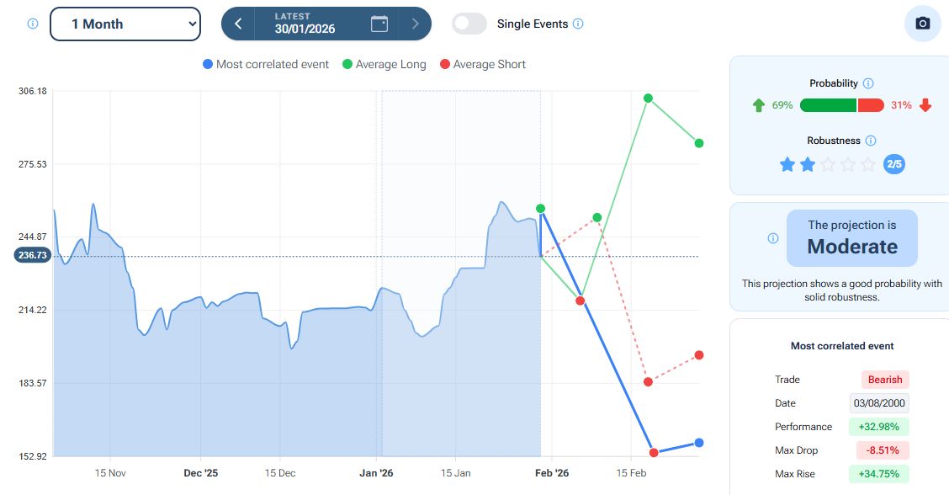Click info icon beside Moderate projection
949x495 pixels.
coord(773,238)
